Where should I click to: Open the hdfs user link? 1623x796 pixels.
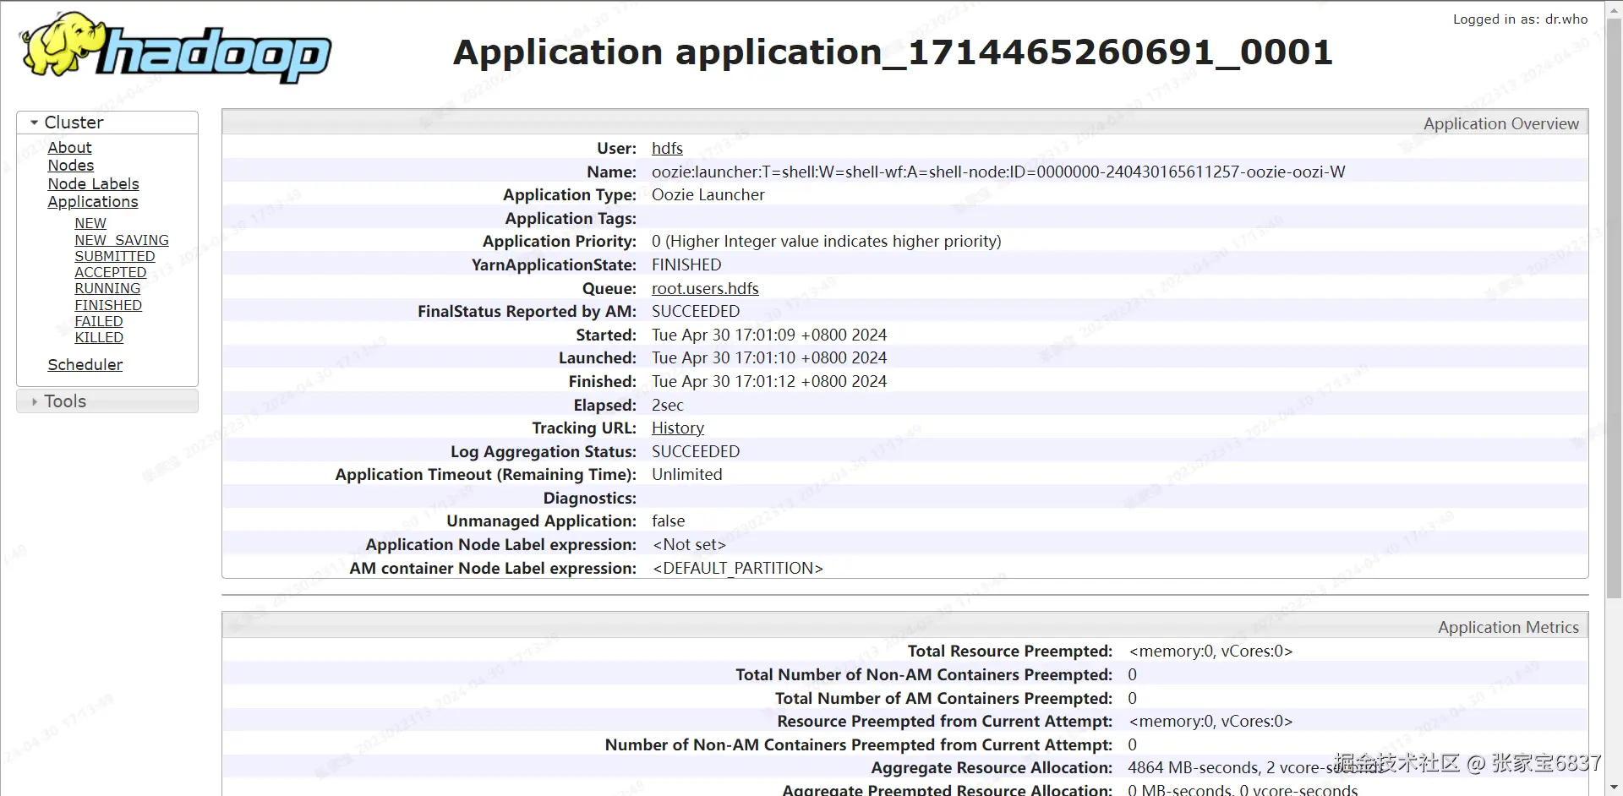pos(667,149)
